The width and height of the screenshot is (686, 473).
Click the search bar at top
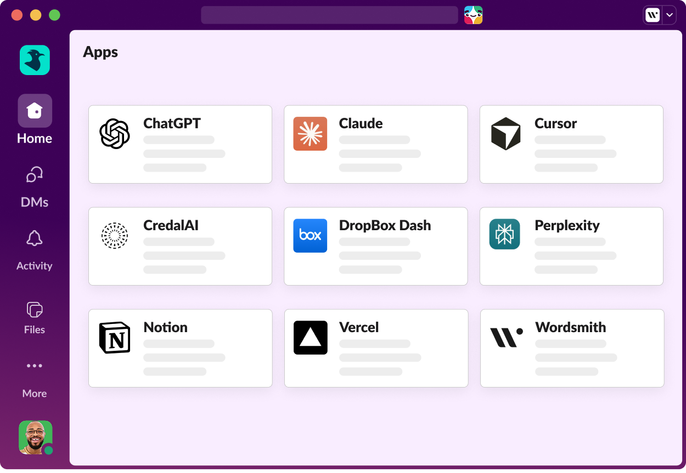(x=329, y=15)
